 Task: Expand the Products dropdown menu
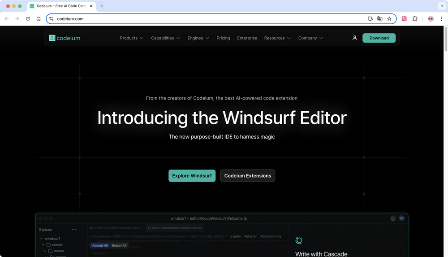point(131,38)
